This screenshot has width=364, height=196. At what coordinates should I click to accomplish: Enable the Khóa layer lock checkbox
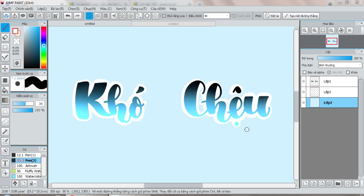pos(348,72)
